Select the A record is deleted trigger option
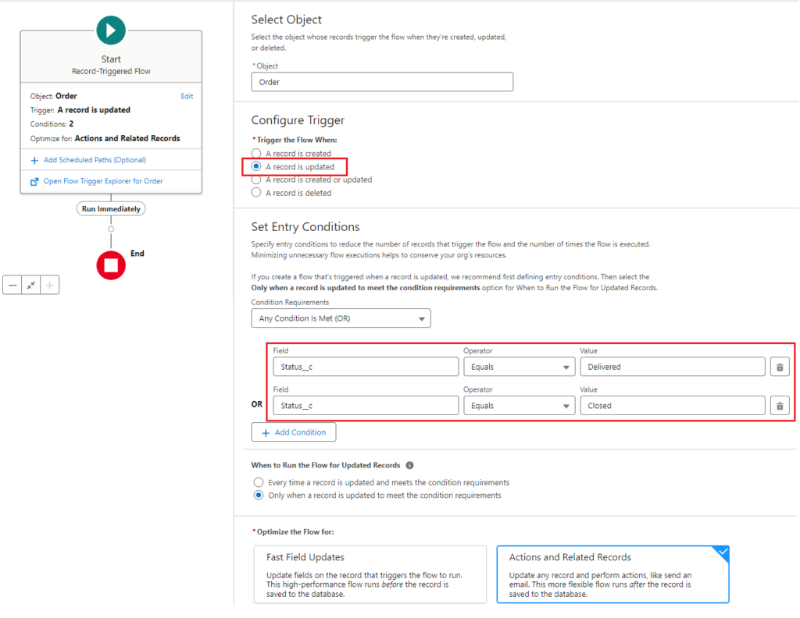Viewport: 800px width, 618px height. (x=258, y=192)
